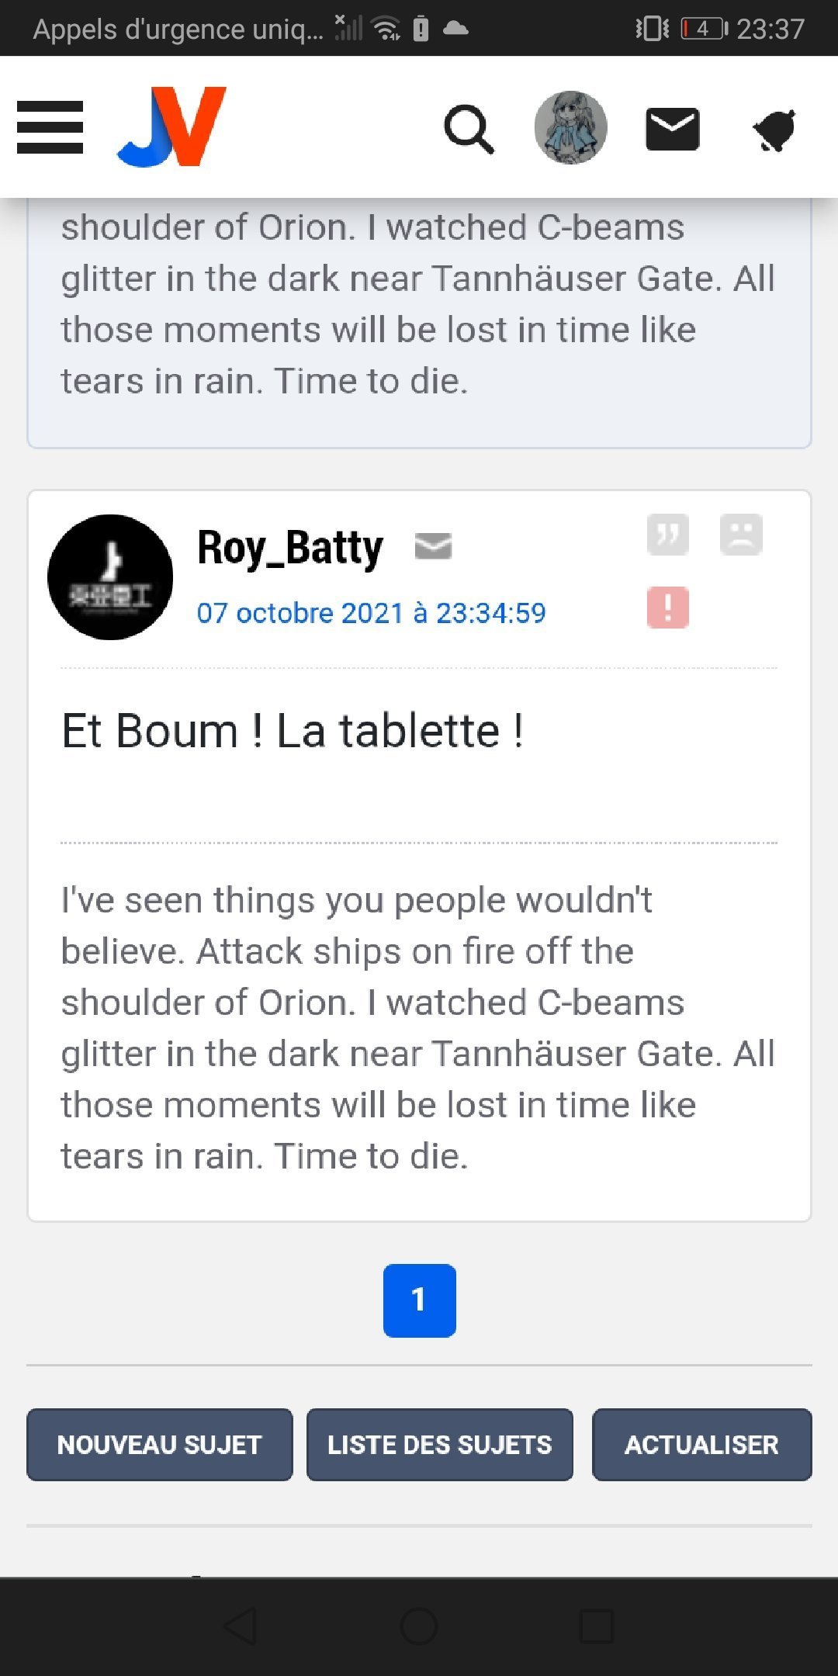The width and height of the screenshot is (838, 1676).
Task: Send a private message to Roy_Batty
Action: pos(433,546)
